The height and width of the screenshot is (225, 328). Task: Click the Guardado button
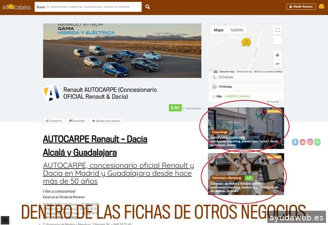pos(77,121)
